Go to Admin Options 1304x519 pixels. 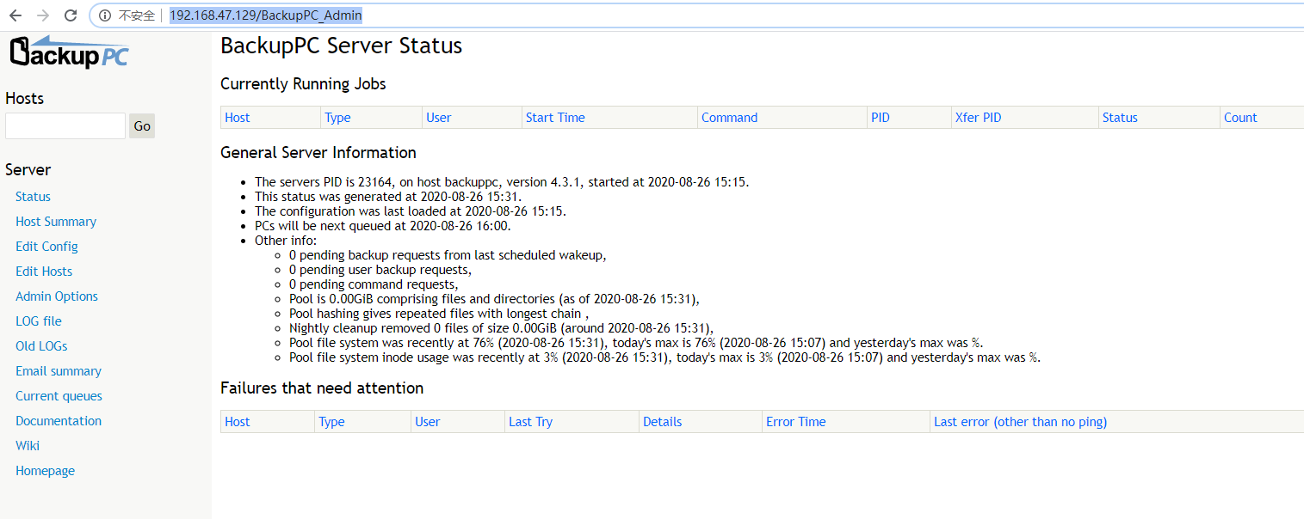click(57, 296)
